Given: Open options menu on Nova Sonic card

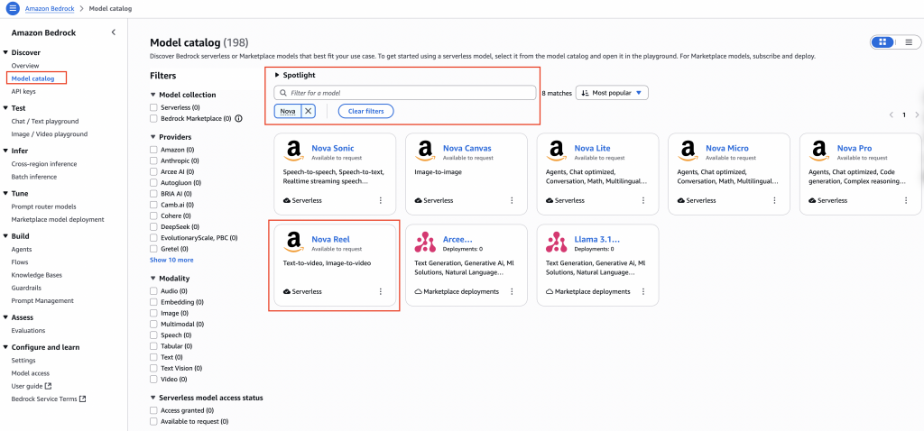Looking at the screenshot, I should pos(381,200).
